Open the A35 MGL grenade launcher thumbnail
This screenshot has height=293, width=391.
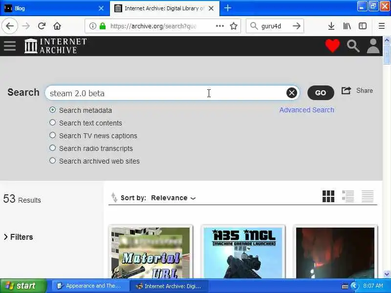point(243,252)
